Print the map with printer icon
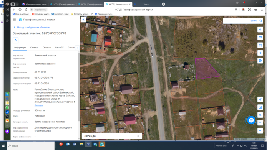Image resolution: width=267 pixels, height=150 pixels. coord(260,61)
